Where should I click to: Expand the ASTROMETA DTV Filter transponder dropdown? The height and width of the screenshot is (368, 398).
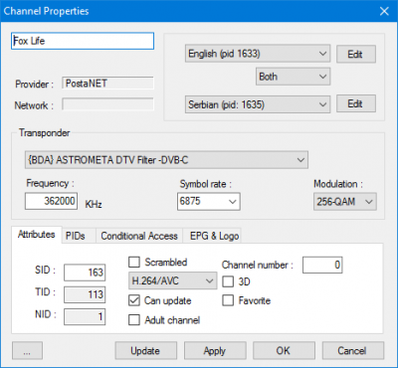[x=166, y=160]
